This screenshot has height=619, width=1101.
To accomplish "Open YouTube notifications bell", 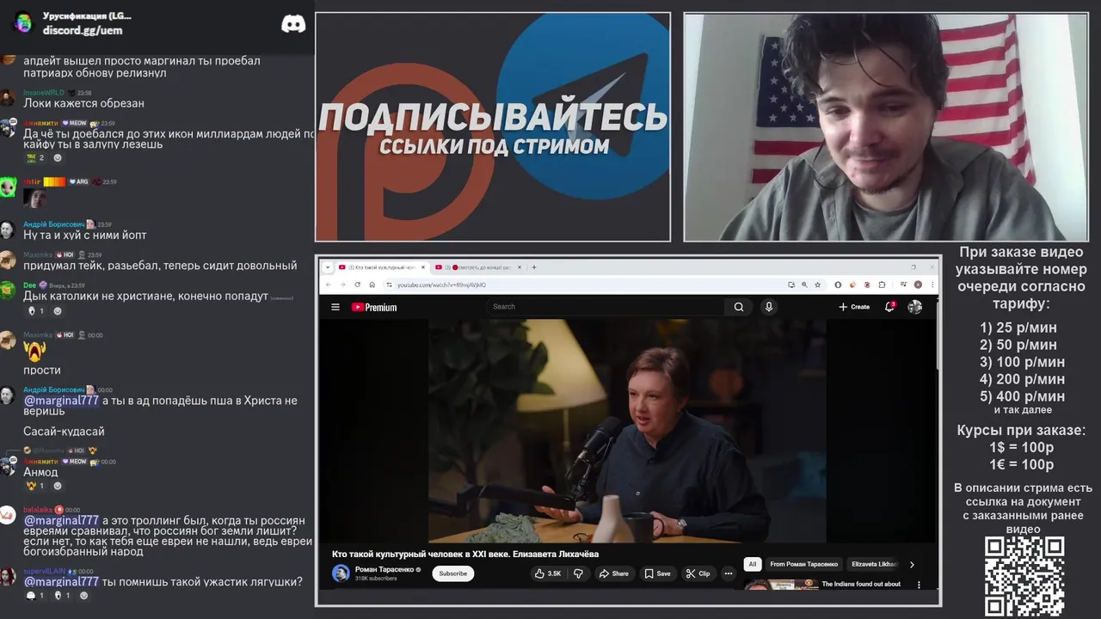I will coord(889,307).
